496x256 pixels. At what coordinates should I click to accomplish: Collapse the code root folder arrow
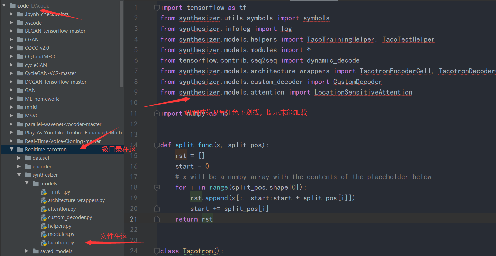[4, 5]
